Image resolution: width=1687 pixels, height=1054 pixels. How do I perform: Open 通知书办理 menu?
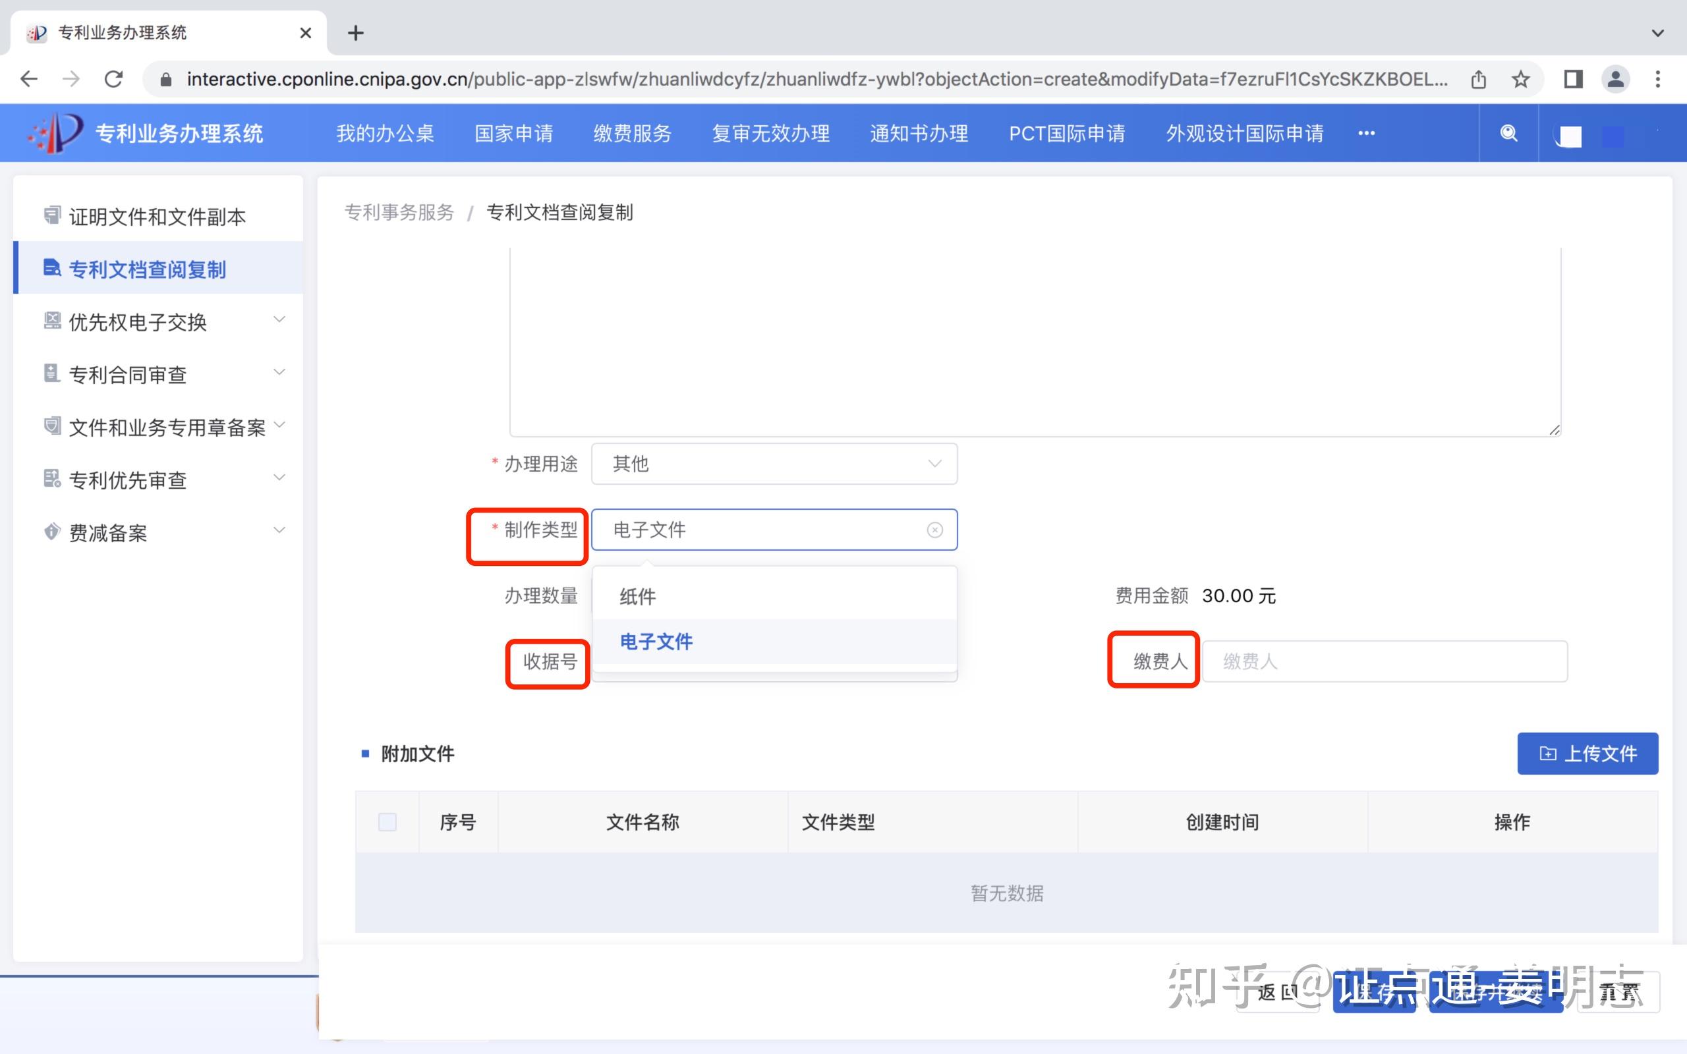coord(919,133)
